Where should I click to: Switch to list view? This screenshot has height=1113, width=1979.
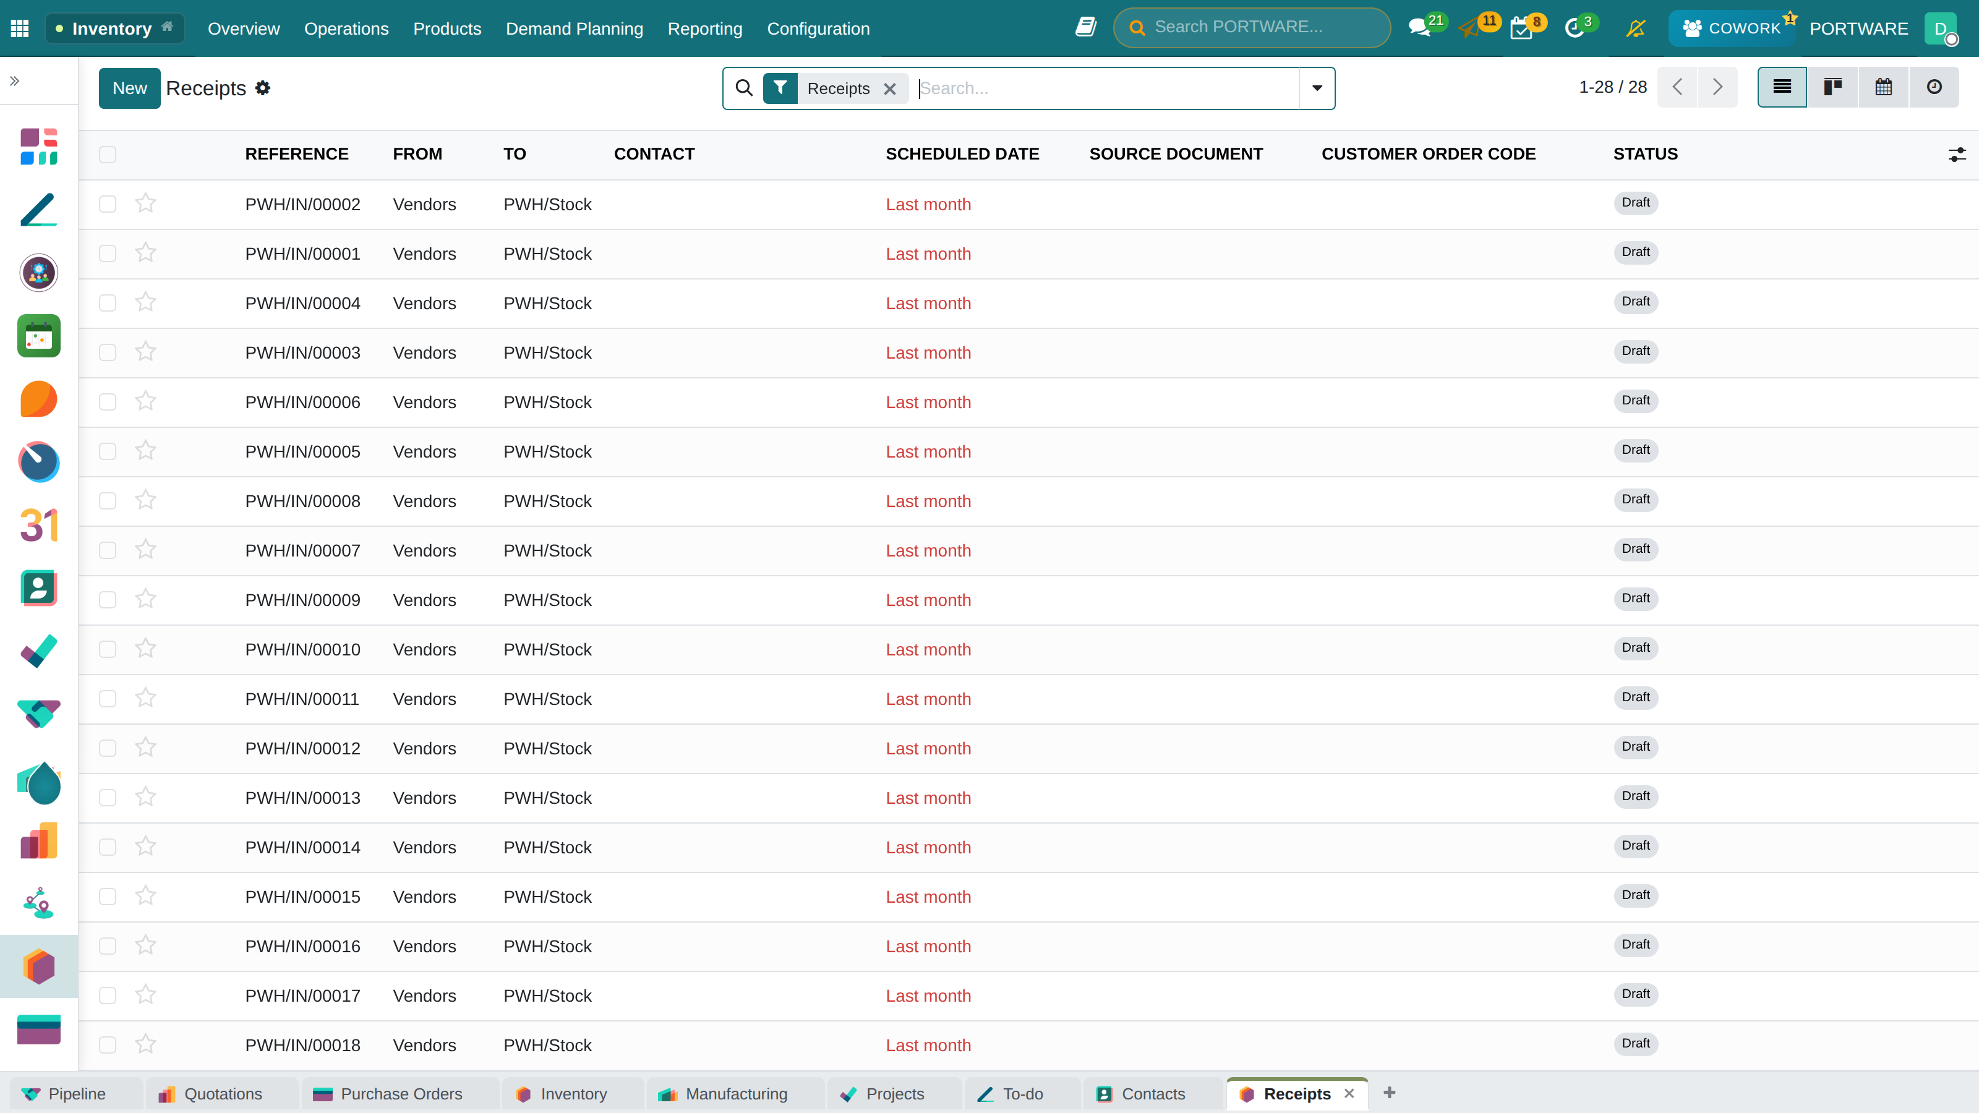point(1782,87)
